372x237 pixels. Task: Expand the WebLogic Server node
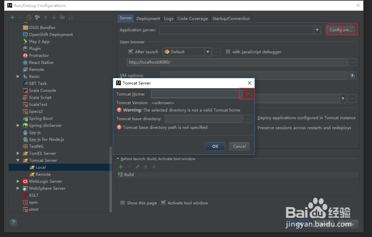click(18, 181)
